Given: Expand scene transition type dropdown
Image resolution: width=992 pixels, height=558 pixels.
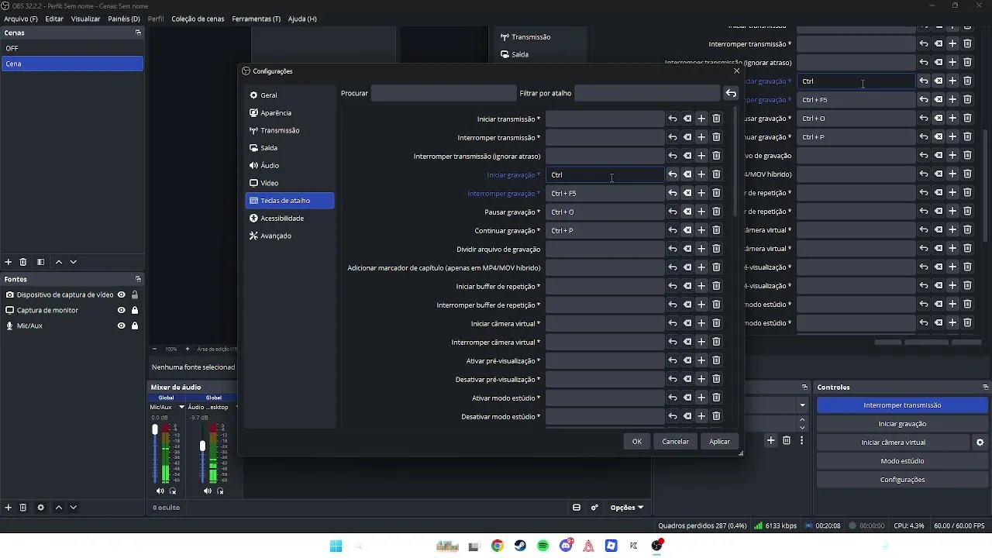Looking at the screenshot, I should point(802,405).
